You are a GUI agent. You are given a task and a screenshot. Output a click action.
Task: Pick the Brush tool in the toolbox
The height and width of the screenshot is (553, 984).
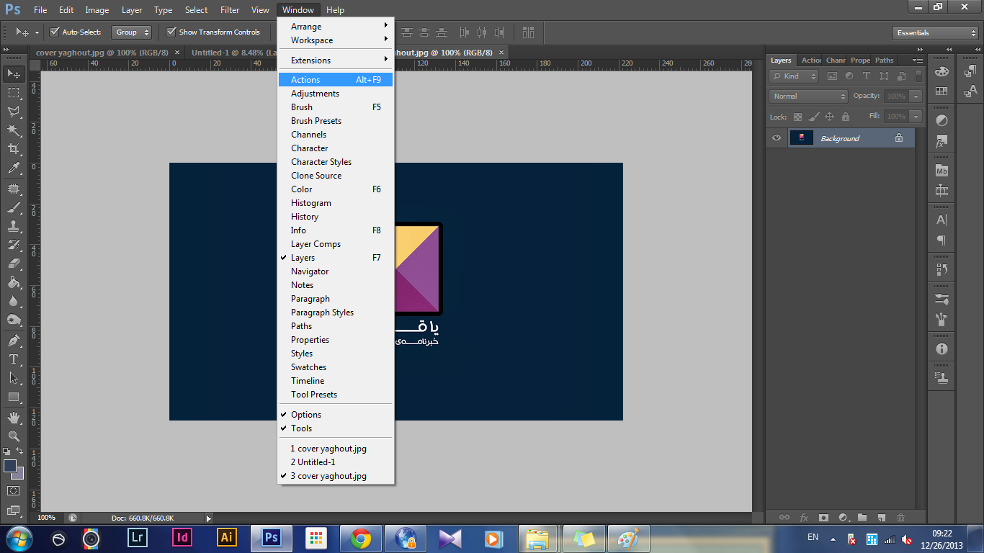coord(14,207)
